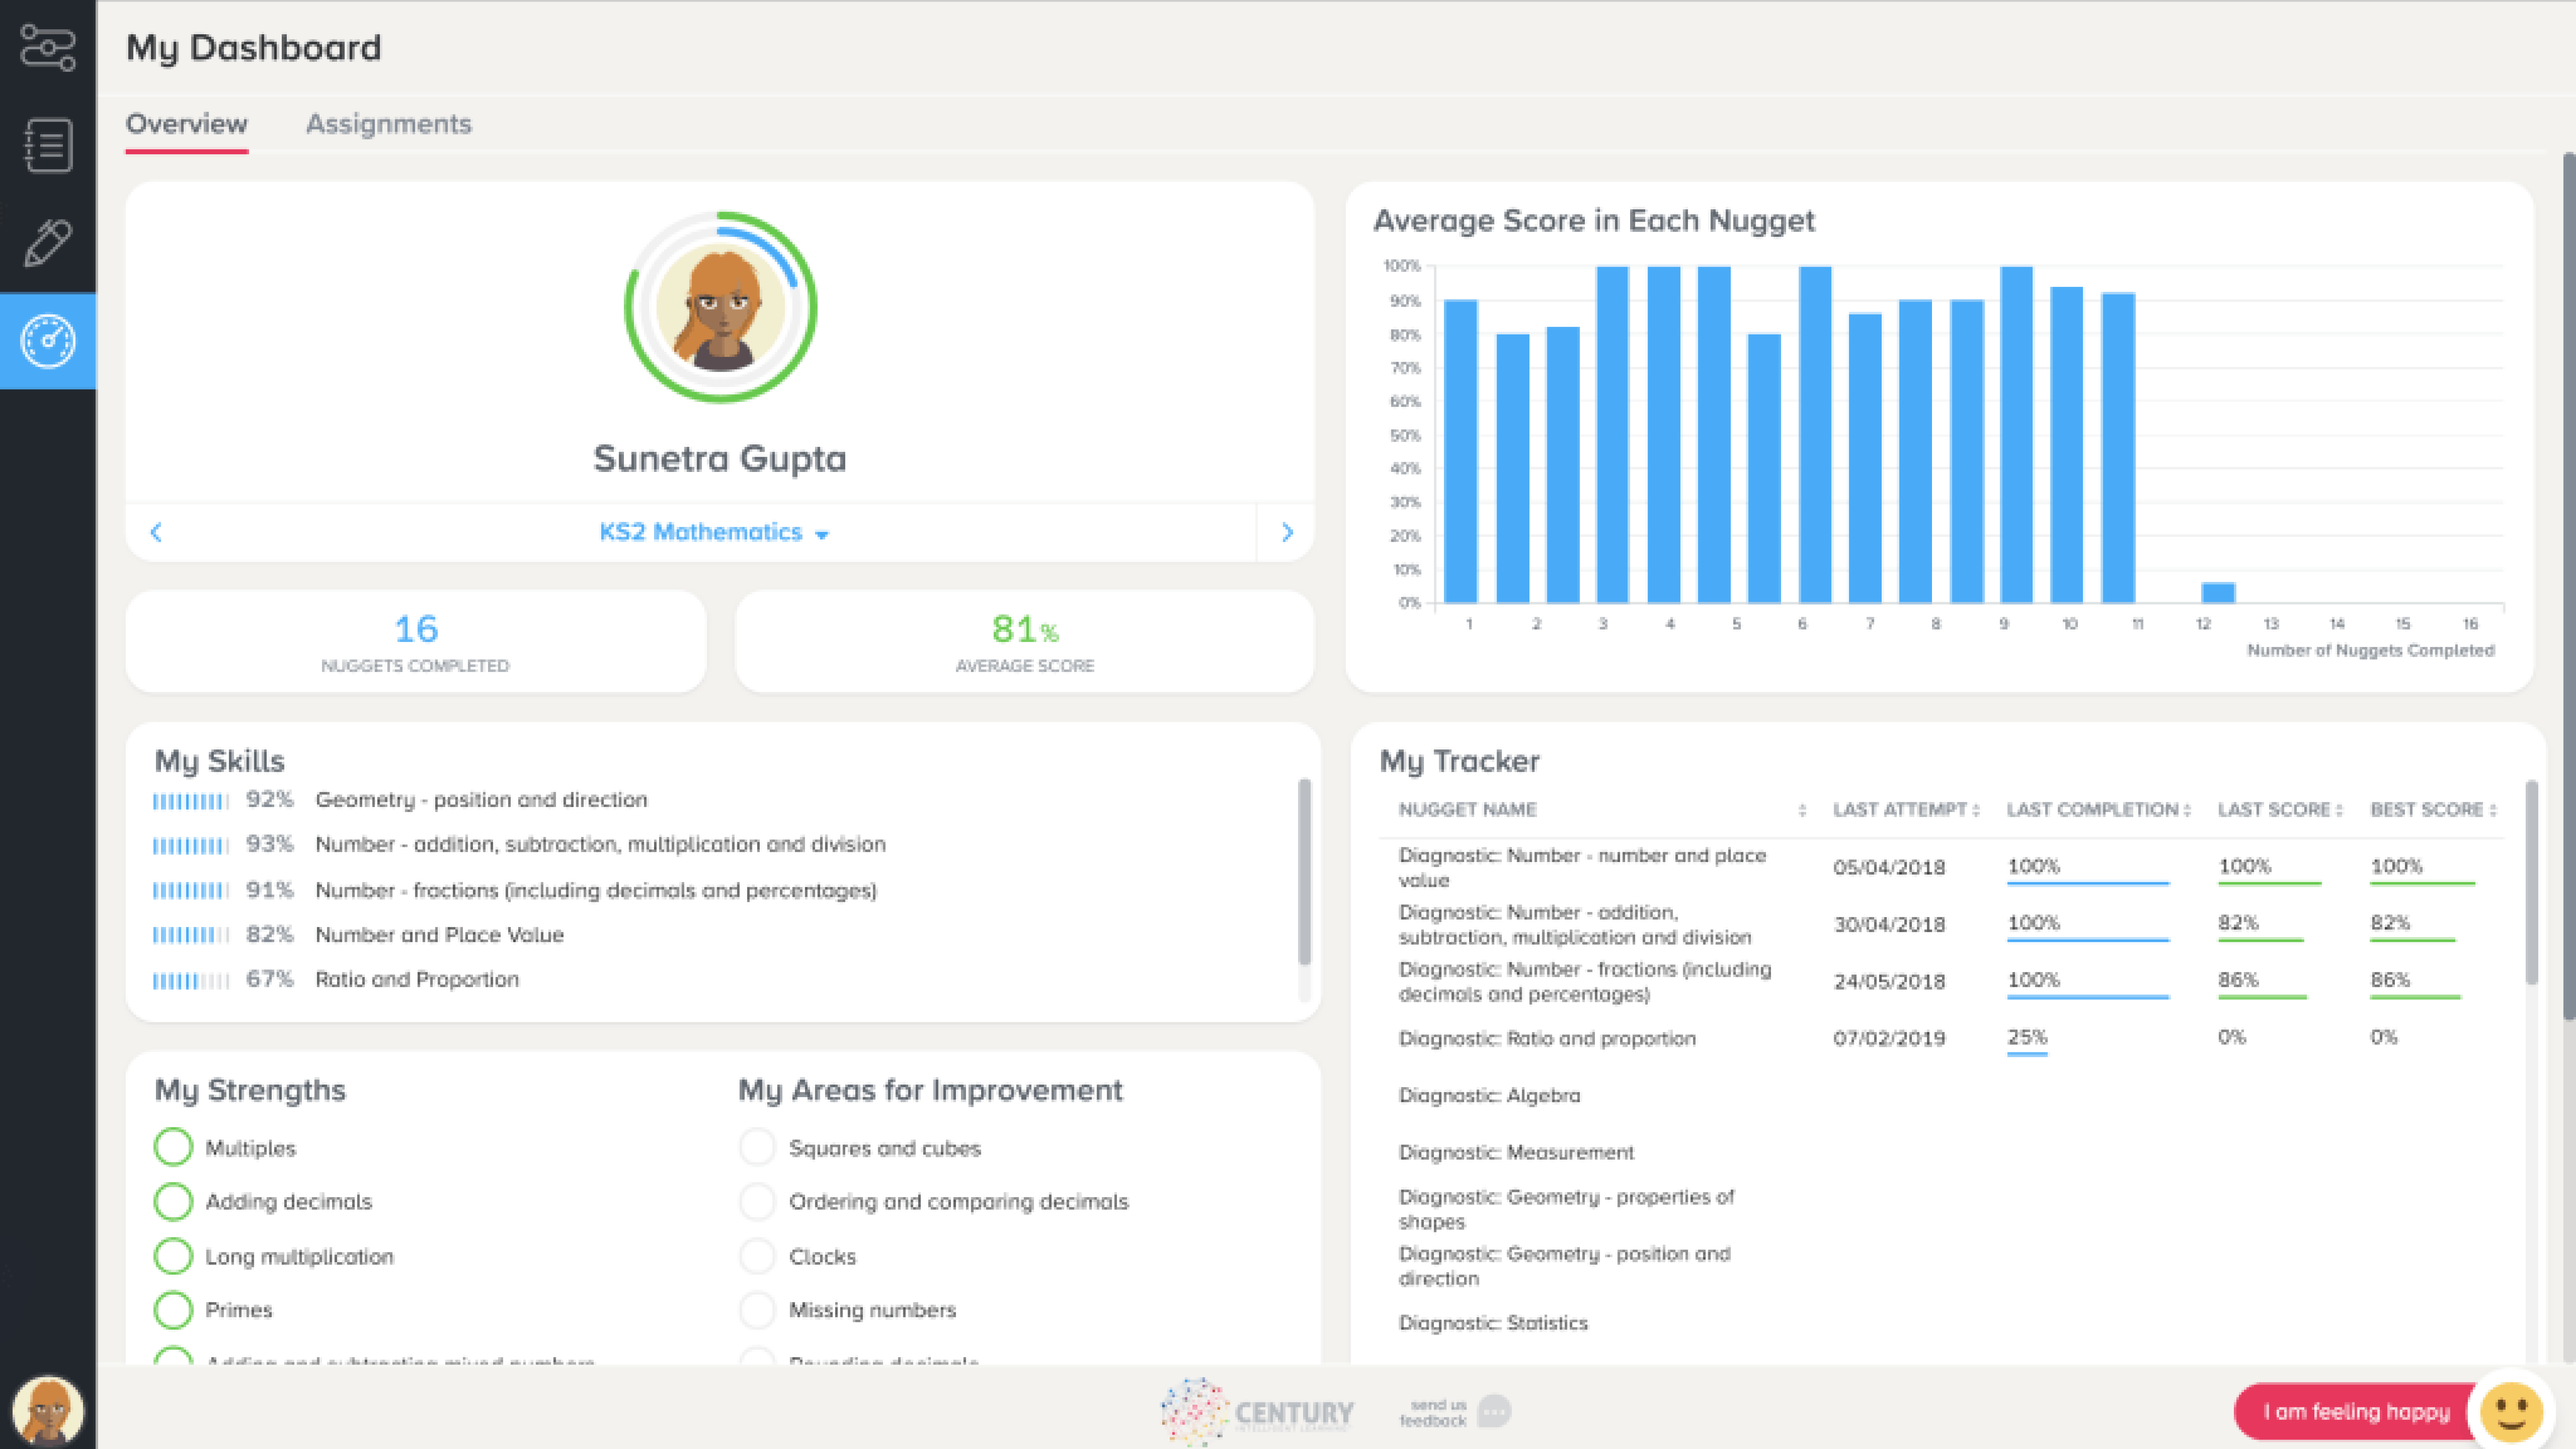This screenshot has width=2576, height=1449.
Task: Select the Clocks improvement circle
Action: click(757, 1256)
